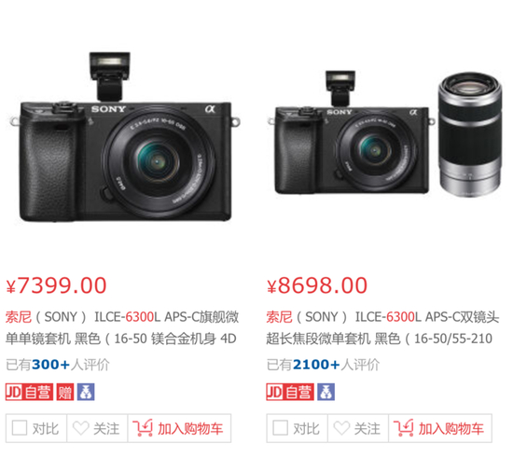Click the blue badge icon beside 赠

pos(86,392)
